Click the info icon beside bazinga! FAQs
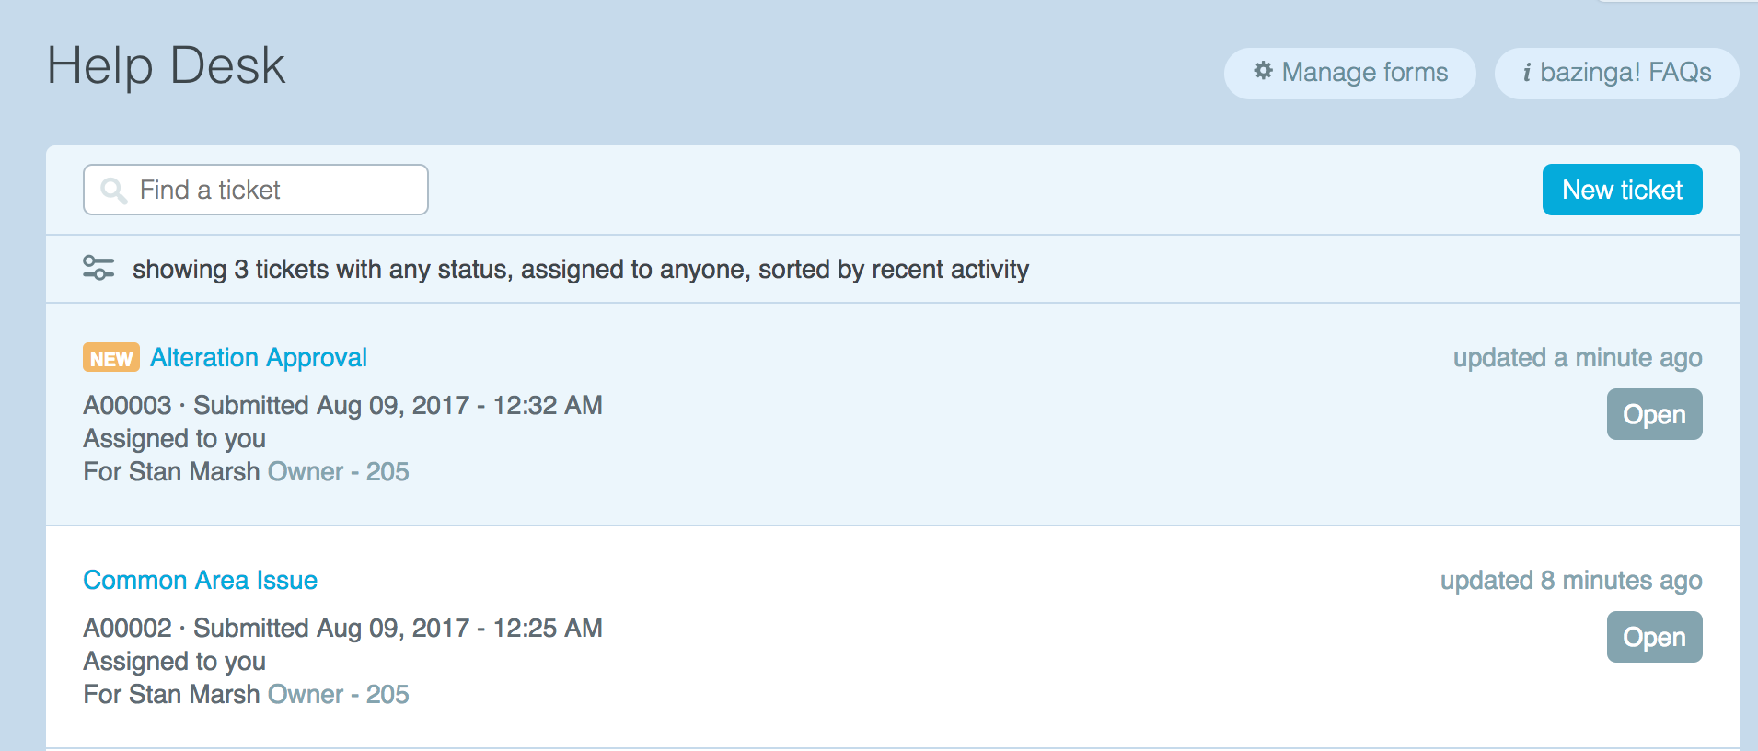This screenshot has height=751, width=1758. (x=1527, y=73)
